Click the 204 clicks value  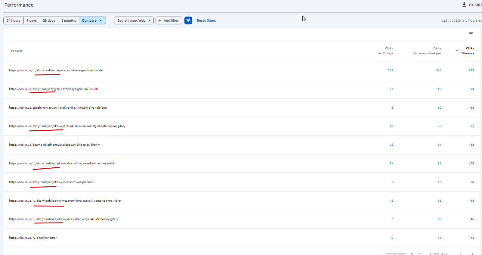(390, 70)
